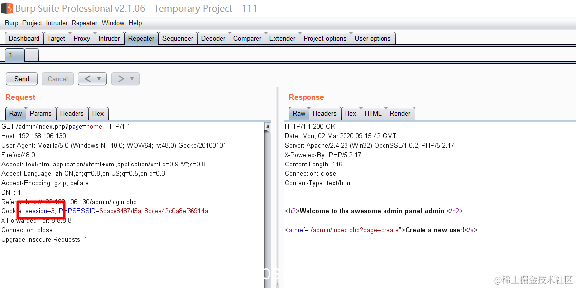
Task: Click the /admin/index.php?page=create href value
Action: [x=355, y=230]
